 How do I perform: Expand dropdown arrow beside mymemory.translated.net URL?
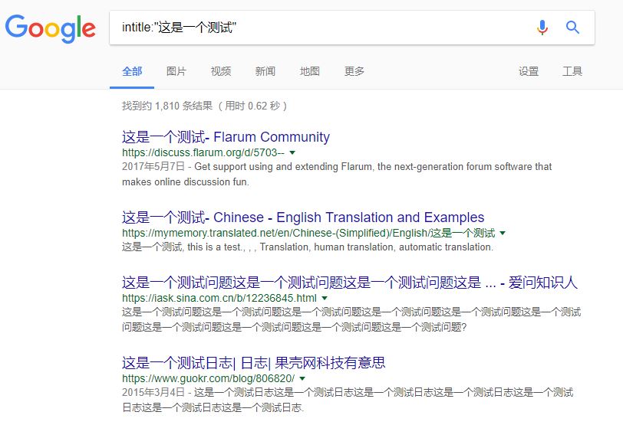click(503, 233)
